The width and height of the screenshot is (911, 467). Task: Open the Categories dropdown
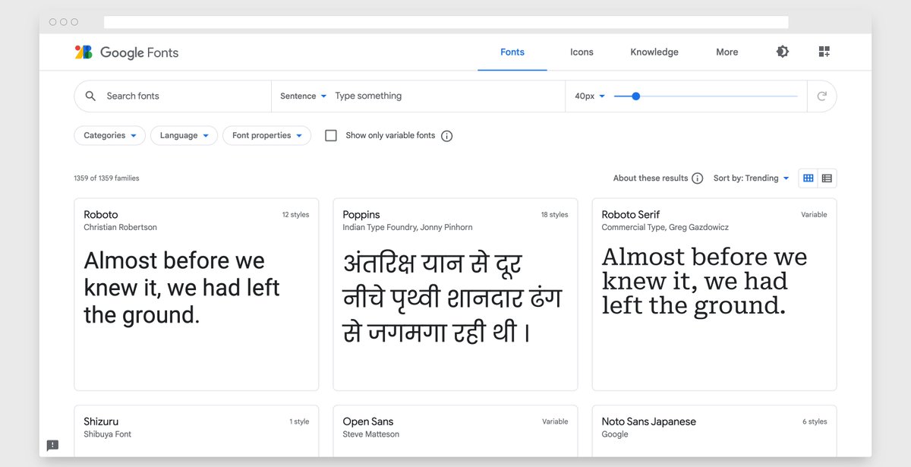(x=110, y=135)
